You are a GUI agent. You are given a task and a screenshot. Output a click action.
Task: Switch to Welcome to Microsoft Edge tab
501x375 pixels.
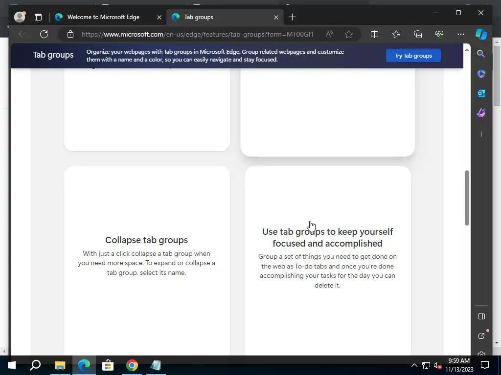(103, 17)
